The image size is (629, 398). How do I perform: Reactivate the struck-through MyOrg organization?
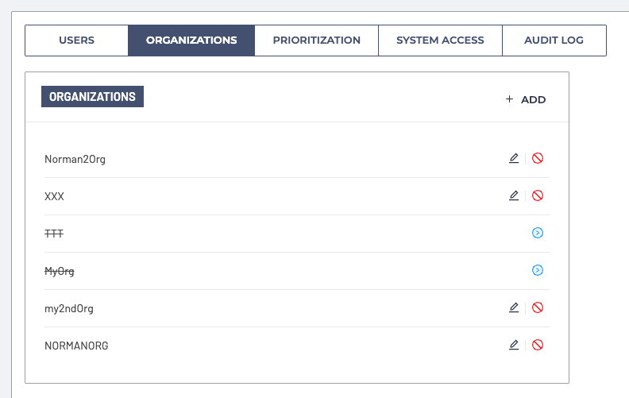tap(538, 270)
